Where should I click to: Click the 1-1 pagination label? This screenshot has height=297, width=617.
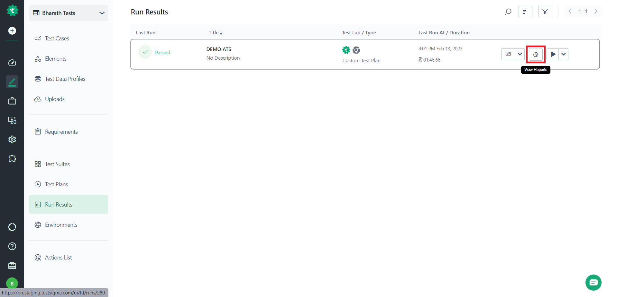[583, 12]
